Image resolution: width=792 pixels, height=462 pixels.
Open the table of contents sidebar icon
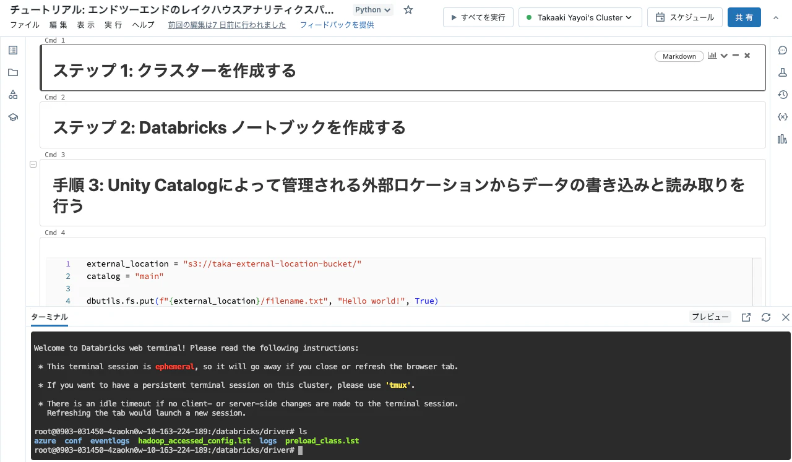tap(13, 50)
